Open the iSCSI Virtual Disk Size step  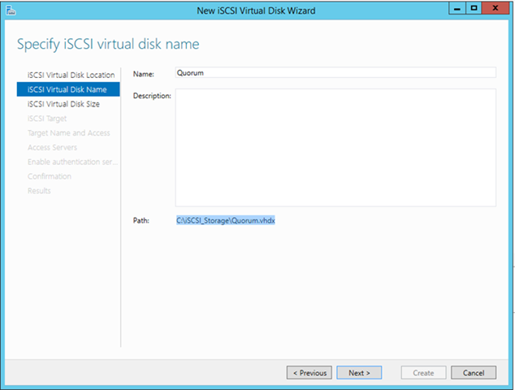63,104
